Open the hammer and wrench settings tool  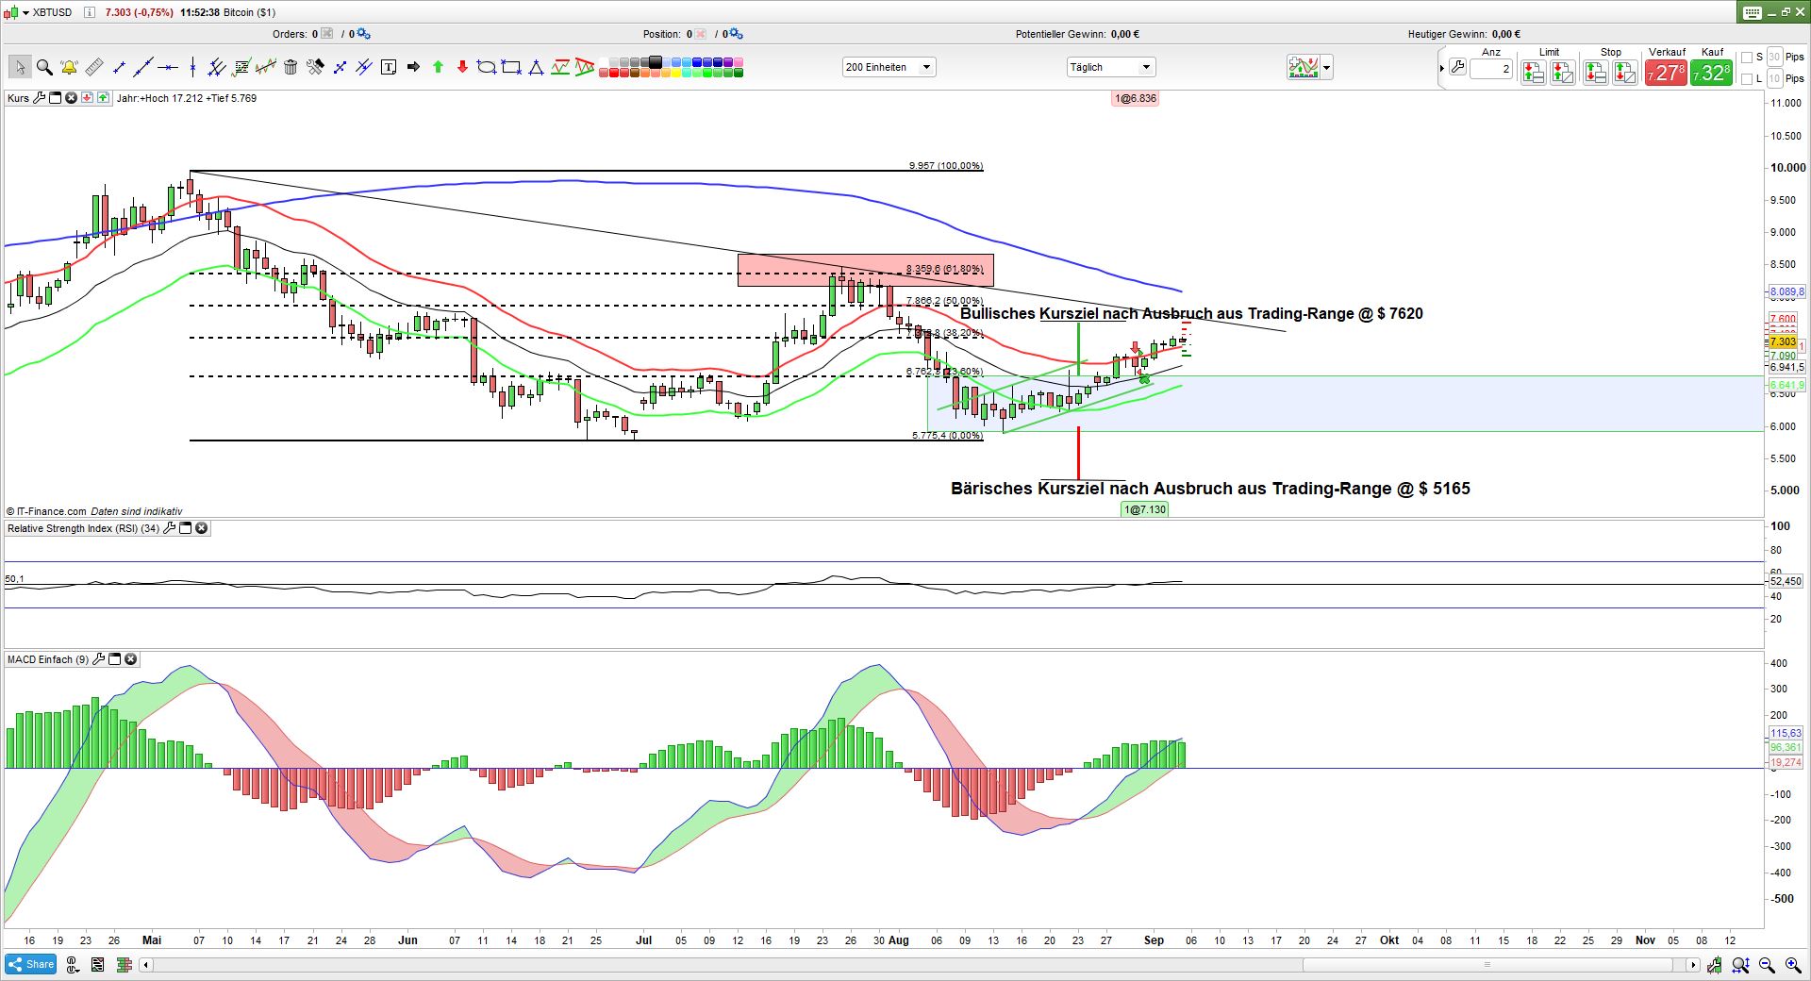315,67
